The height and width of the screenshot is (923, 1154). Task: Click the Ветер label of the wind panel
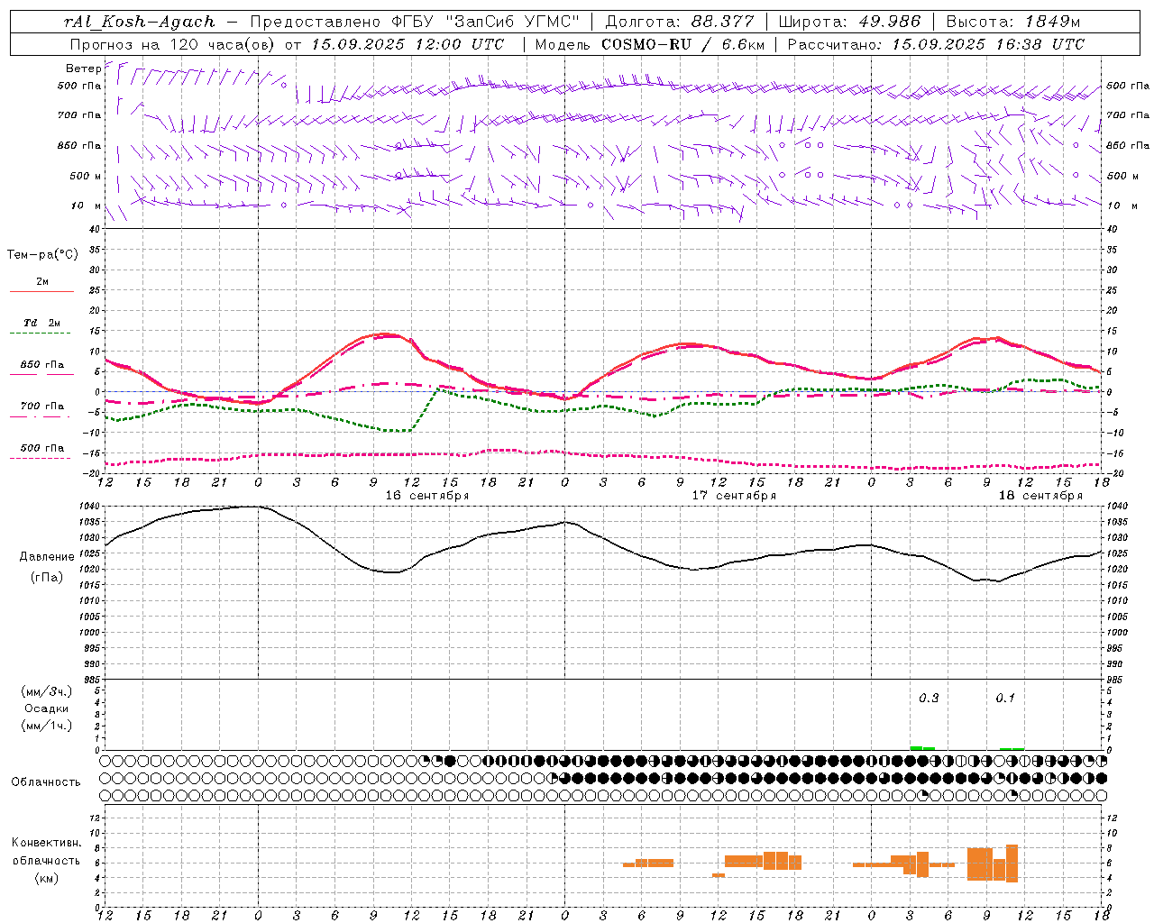(84, 69)
